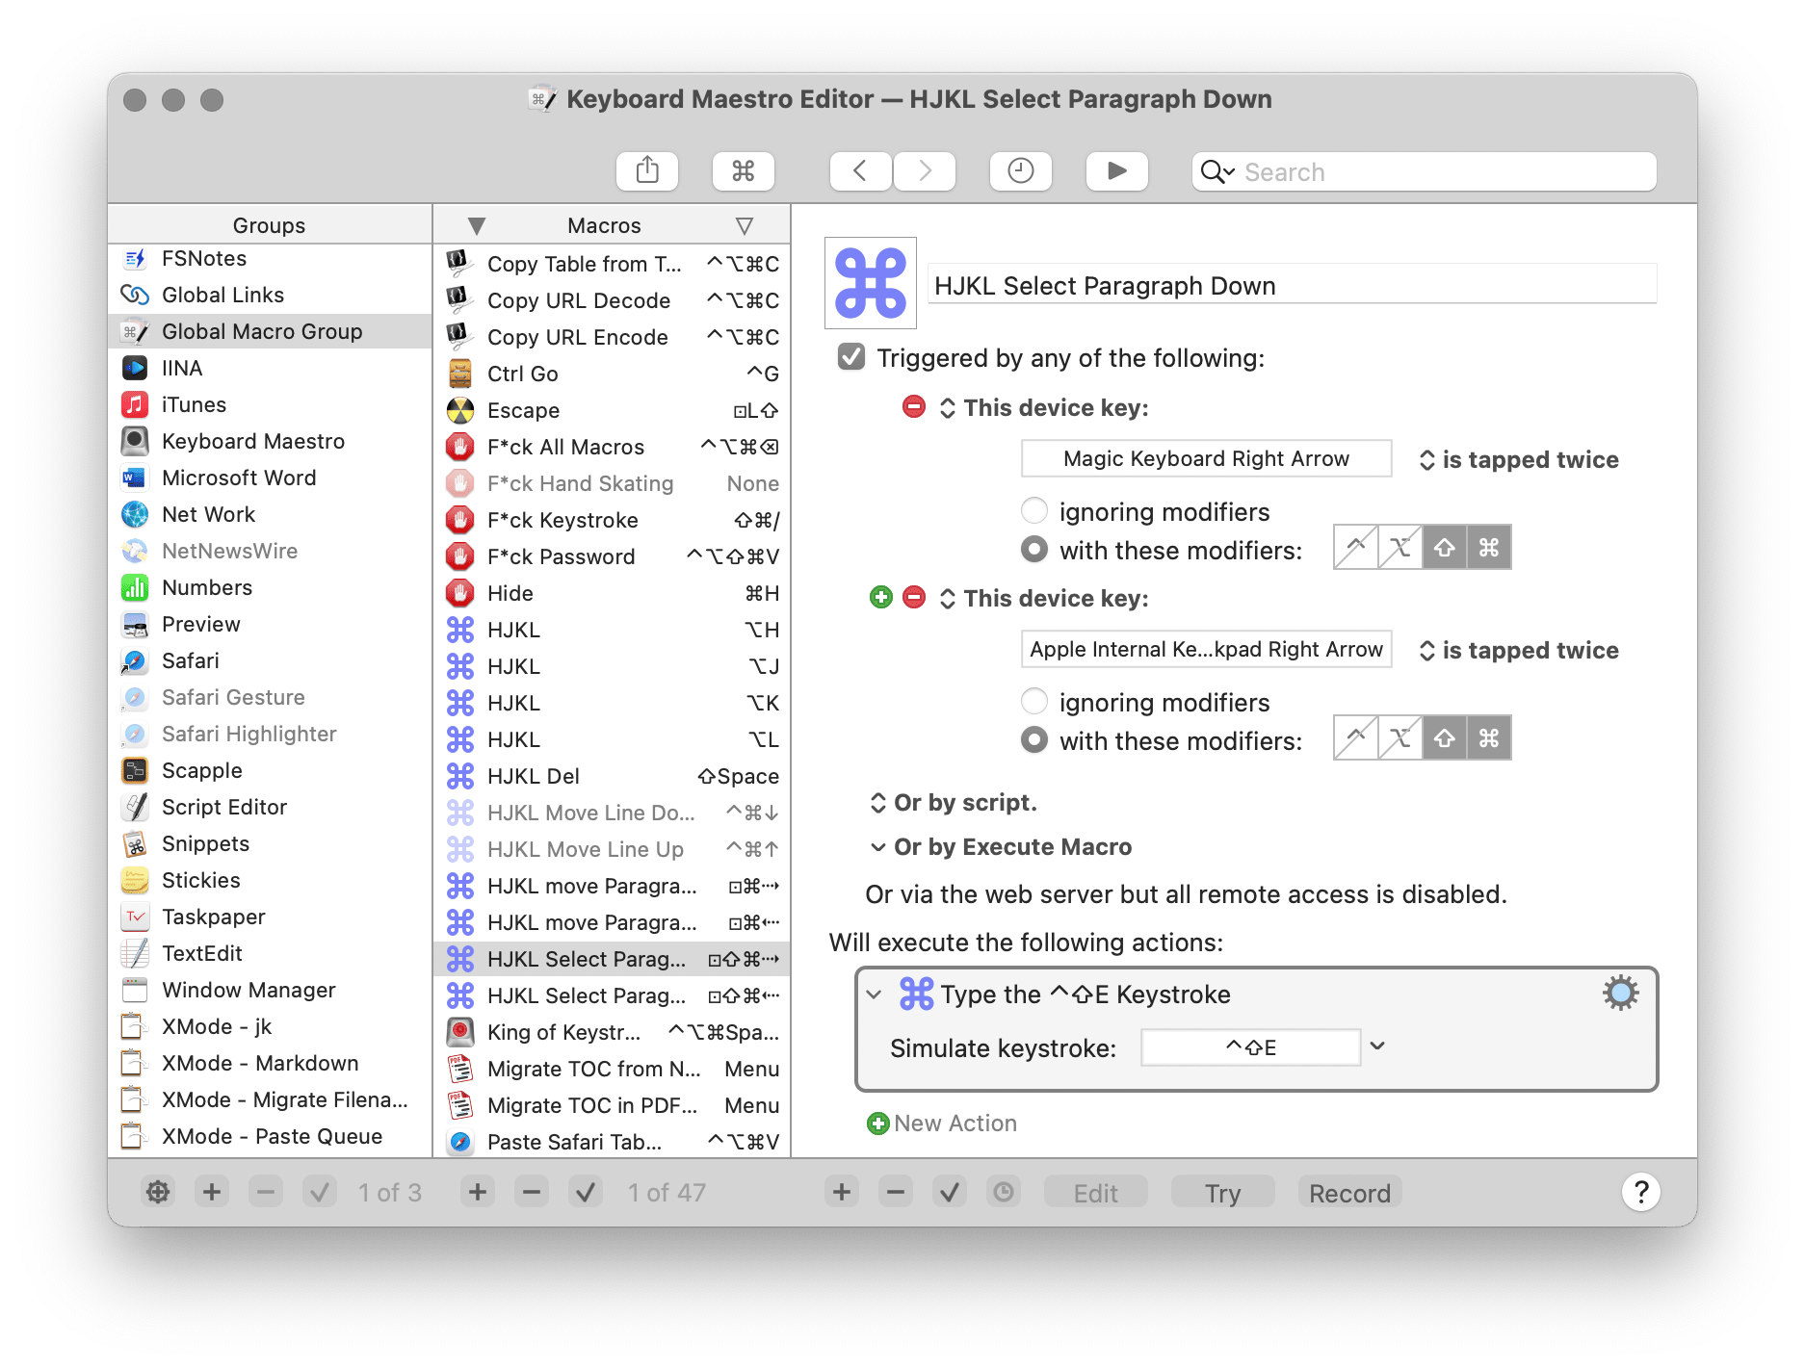This screenshot has height=1369, width=1805.
Task: Click New Action link
Action: pyautogui.click(x=943, y=1123)
